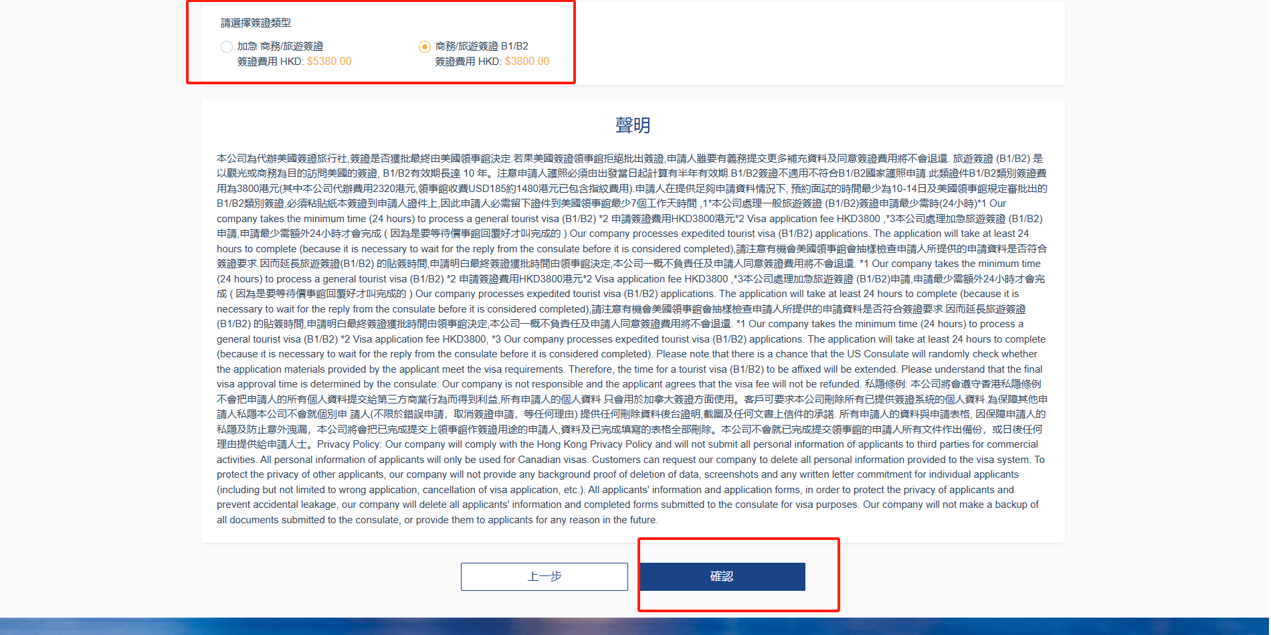Click the $3800.00 visa fee amount
This screenshot has height=635, width=1271.
tap(527, 62)
